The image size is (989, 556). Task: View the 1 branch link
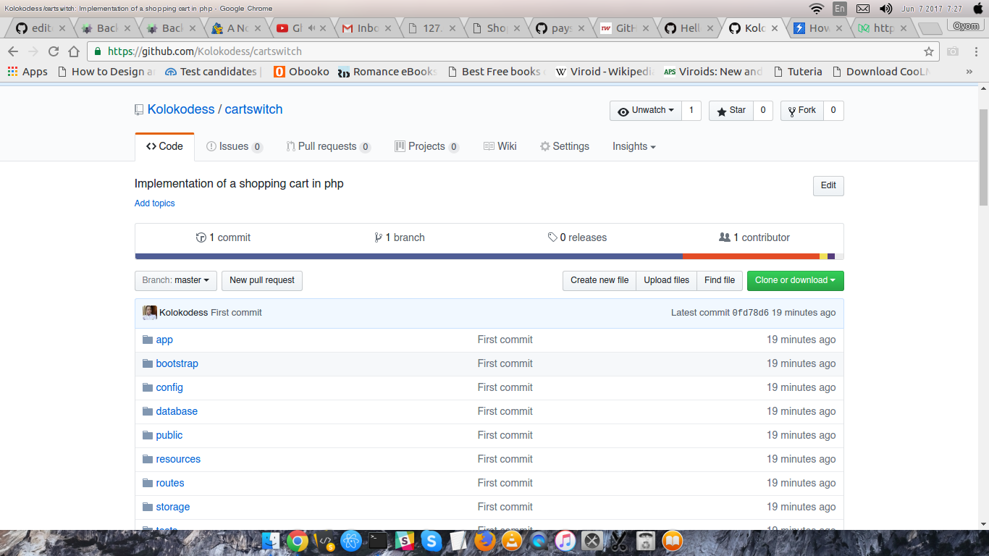[x=400, y=237]
